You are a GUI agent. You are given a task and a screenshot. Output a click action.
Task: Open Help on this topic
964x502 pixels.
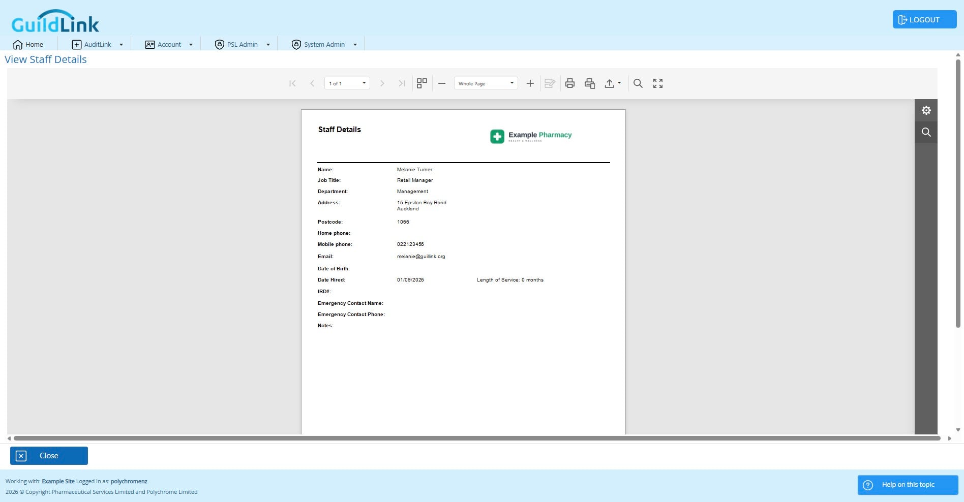(908, 485)
